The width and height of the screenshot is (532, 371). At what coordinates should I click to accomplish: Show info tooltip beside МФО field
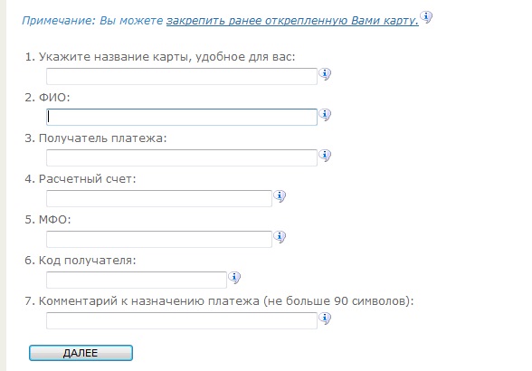pos(280,236)
